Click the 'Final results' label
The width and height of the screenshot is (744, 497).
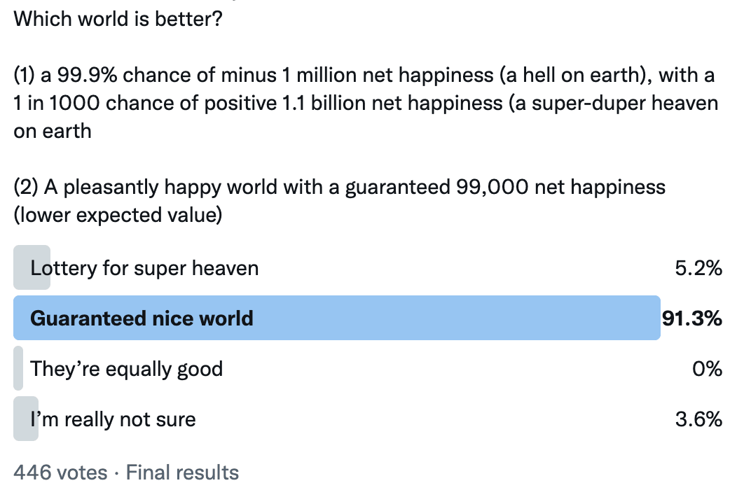[x=182, y=472]
